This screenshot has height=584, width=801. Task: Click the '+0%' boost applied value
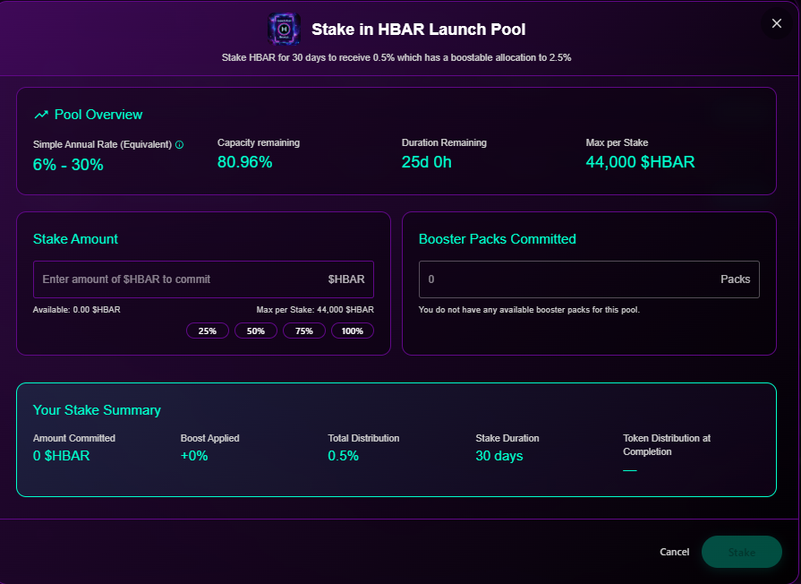[194, 456]
